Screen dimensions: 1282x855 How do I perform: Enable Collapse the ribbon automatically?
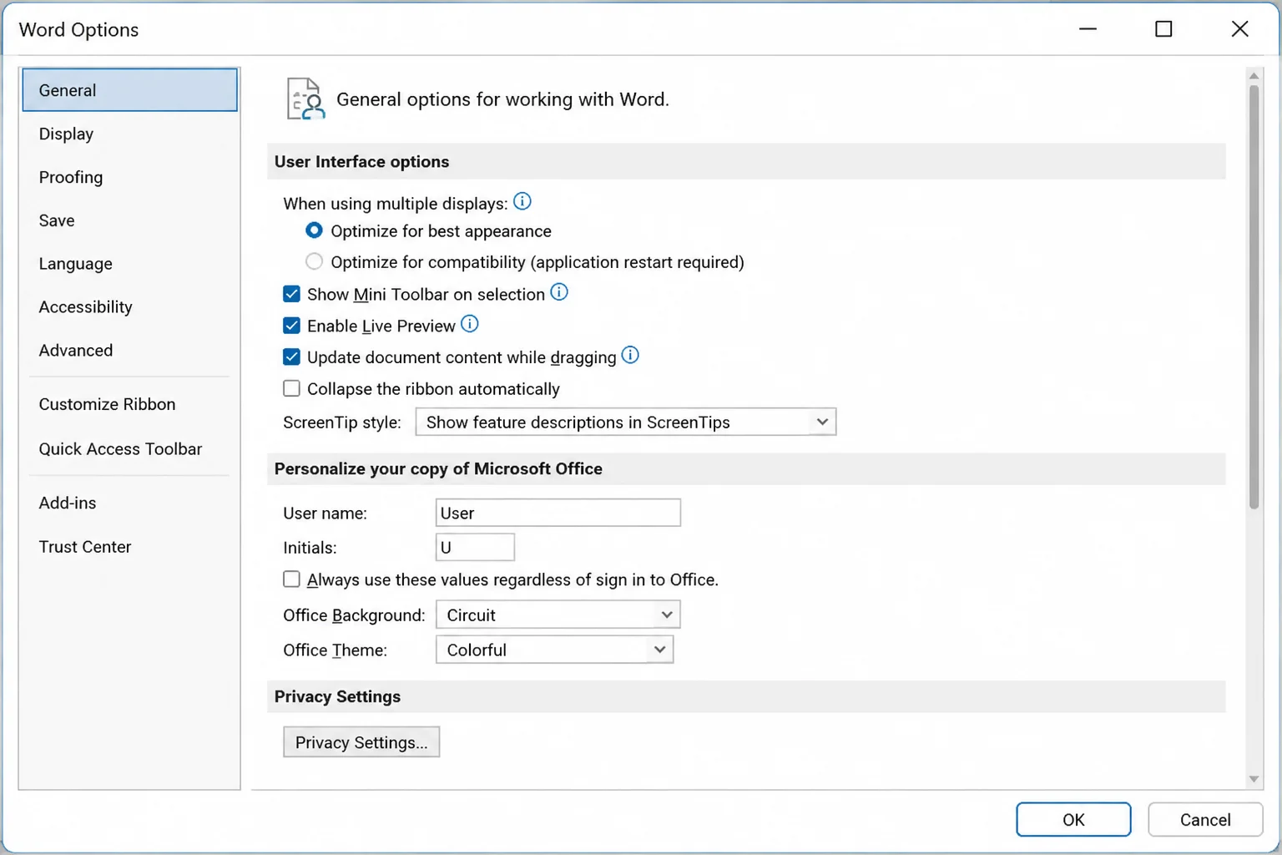(x=291, y=388)
